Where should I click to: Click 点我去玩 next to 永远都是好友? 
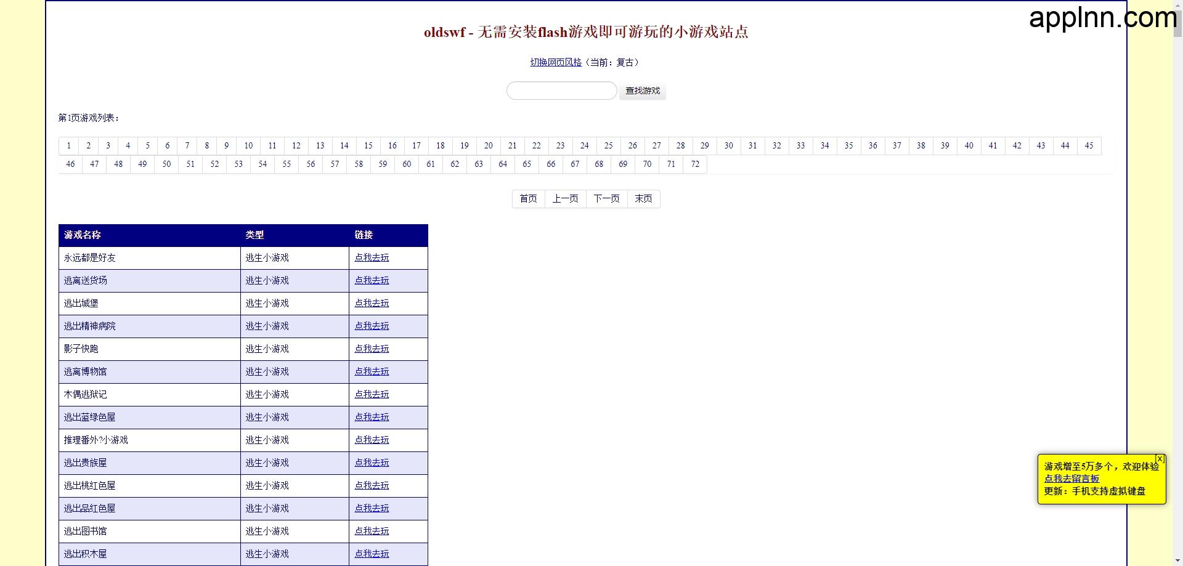coord(372,257)
